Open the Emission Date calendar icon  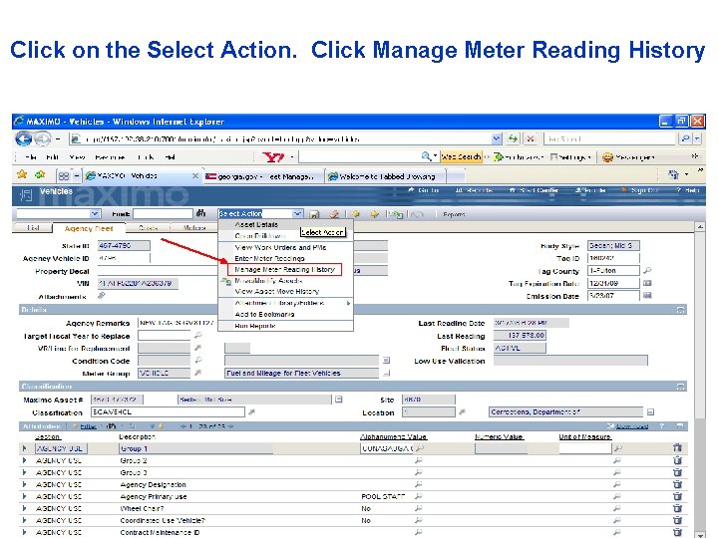click(647, 296)
